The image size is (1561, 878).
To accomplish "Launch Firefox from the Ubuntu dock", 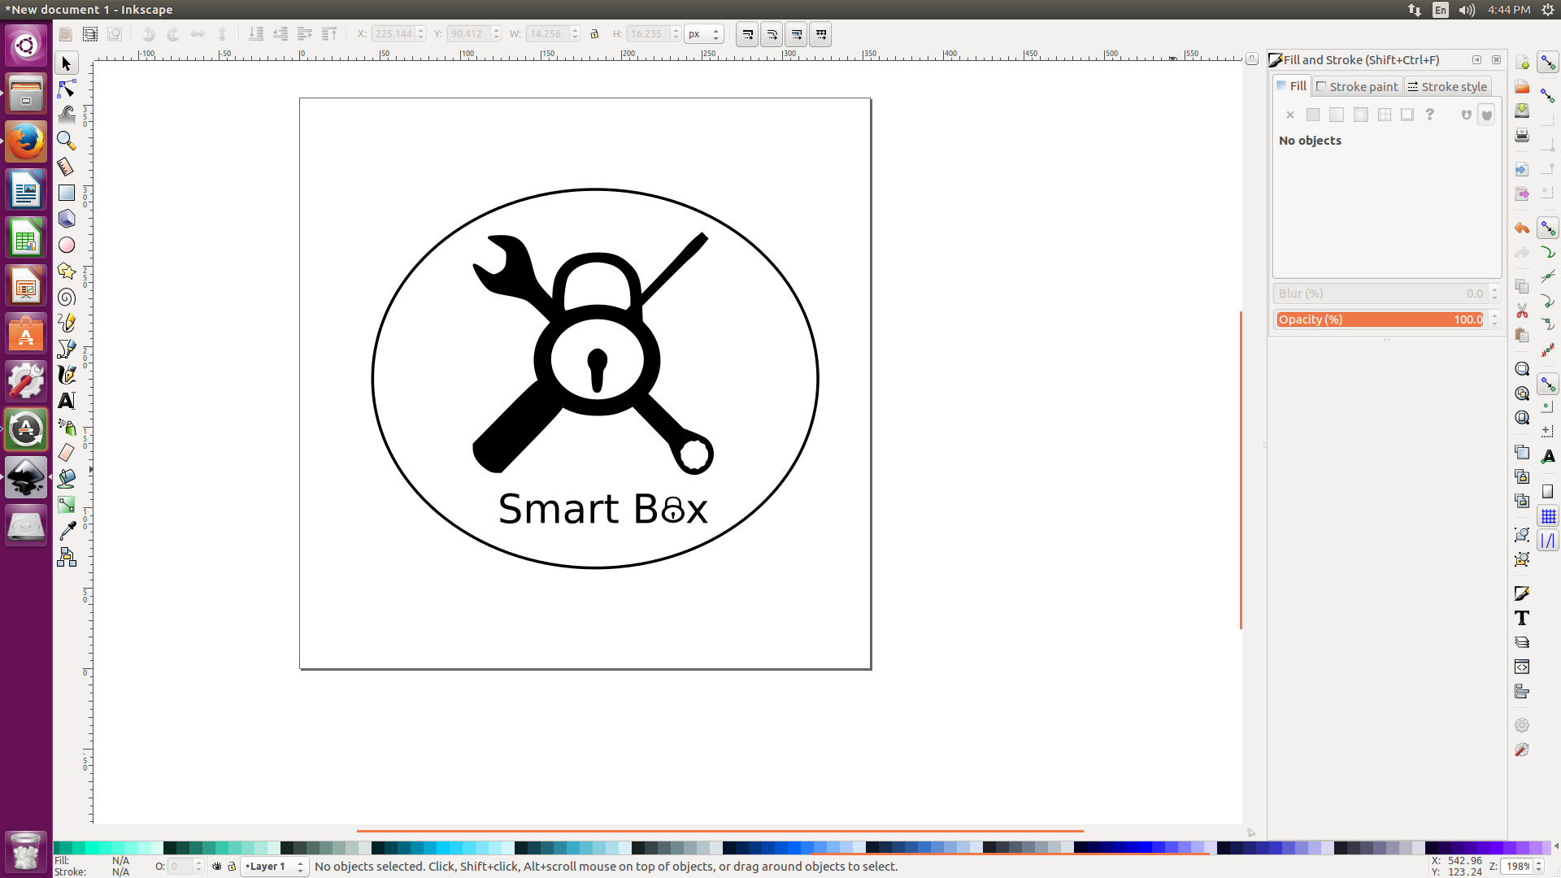I will [25, 140].
